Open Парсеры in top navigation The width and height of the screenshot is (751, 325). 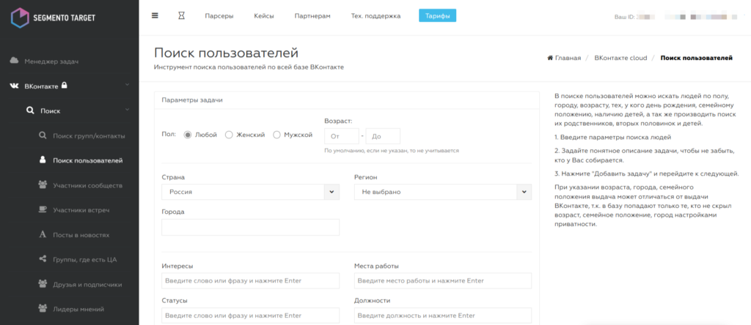[219, 16]
